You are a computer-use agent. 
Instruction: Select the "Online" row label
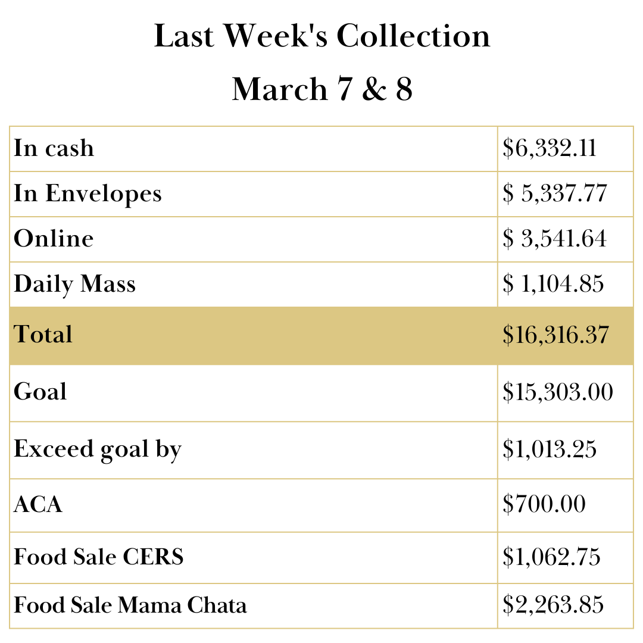[54, 239]
